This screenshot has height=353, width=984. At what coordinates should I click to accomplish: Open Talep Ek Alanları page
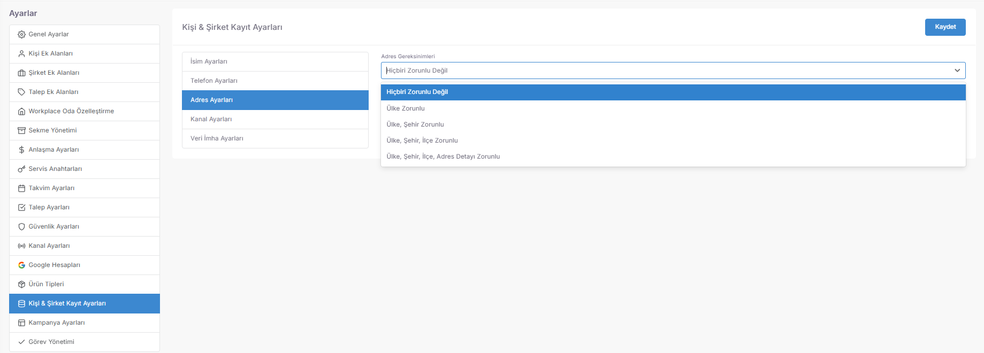point(85,92)
